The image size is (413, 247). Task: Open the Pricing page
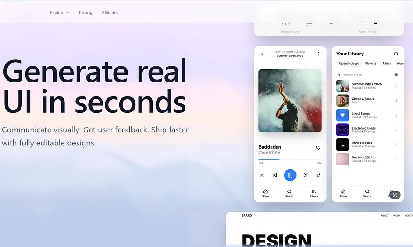coord(85,12)
